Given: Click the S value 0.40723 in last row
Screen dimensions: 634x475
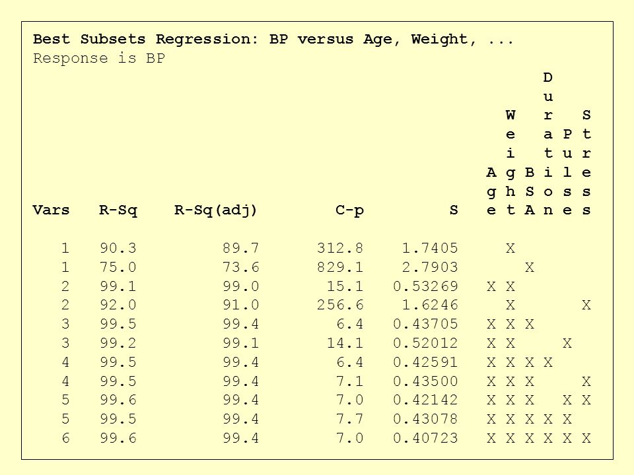Looking at the screenshot, I should click(425, 438).
